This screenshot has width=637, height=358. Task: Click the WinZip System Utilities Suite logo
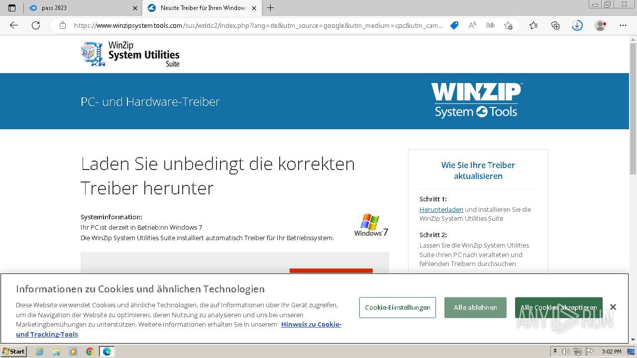pos(130,54)
